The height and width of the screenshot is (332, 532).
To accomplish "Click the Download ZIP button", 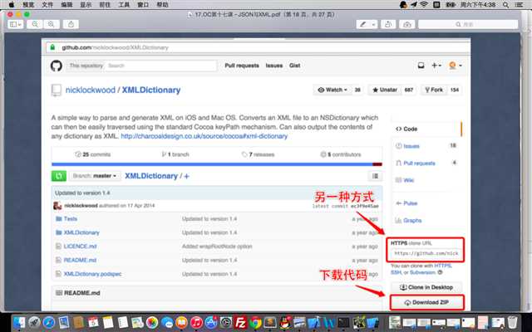I will (x=426, y=302).
